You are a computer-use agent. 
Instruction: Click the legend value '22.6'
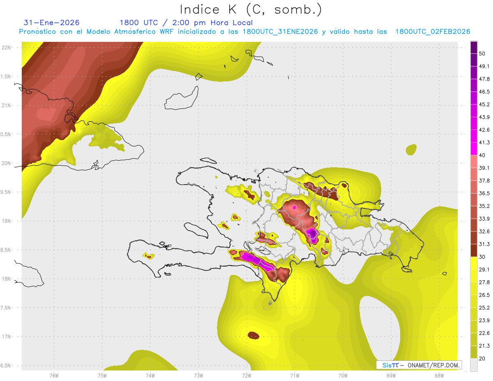point(484,333)
